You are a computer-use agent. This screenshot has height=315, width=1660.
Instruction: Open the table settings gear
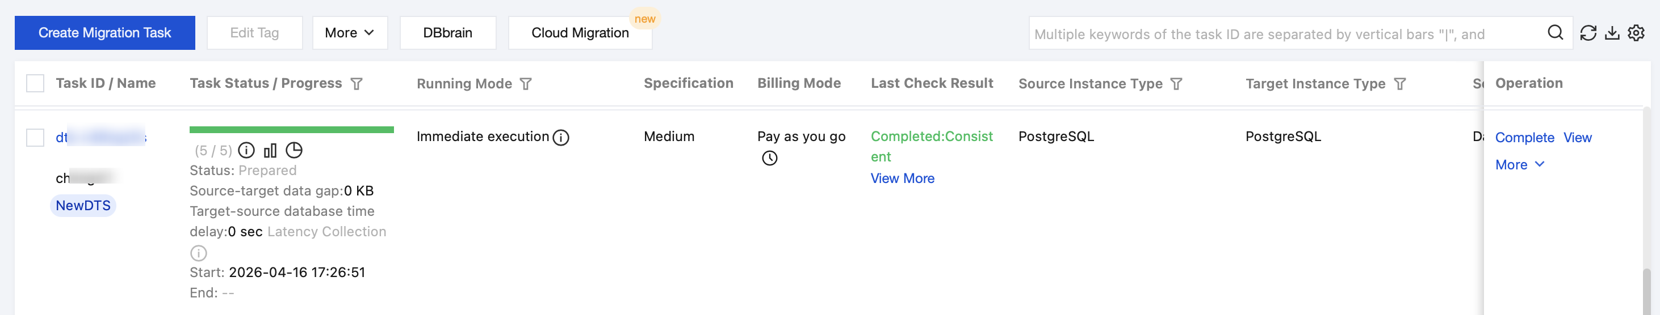[x=1636, y=33]
